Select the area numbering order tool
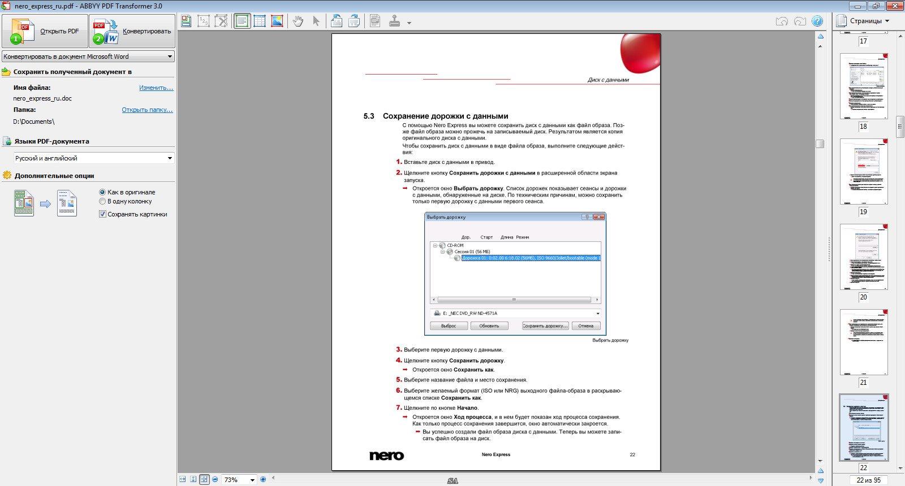This screenshot has height=486, width=905. point(204,21)
